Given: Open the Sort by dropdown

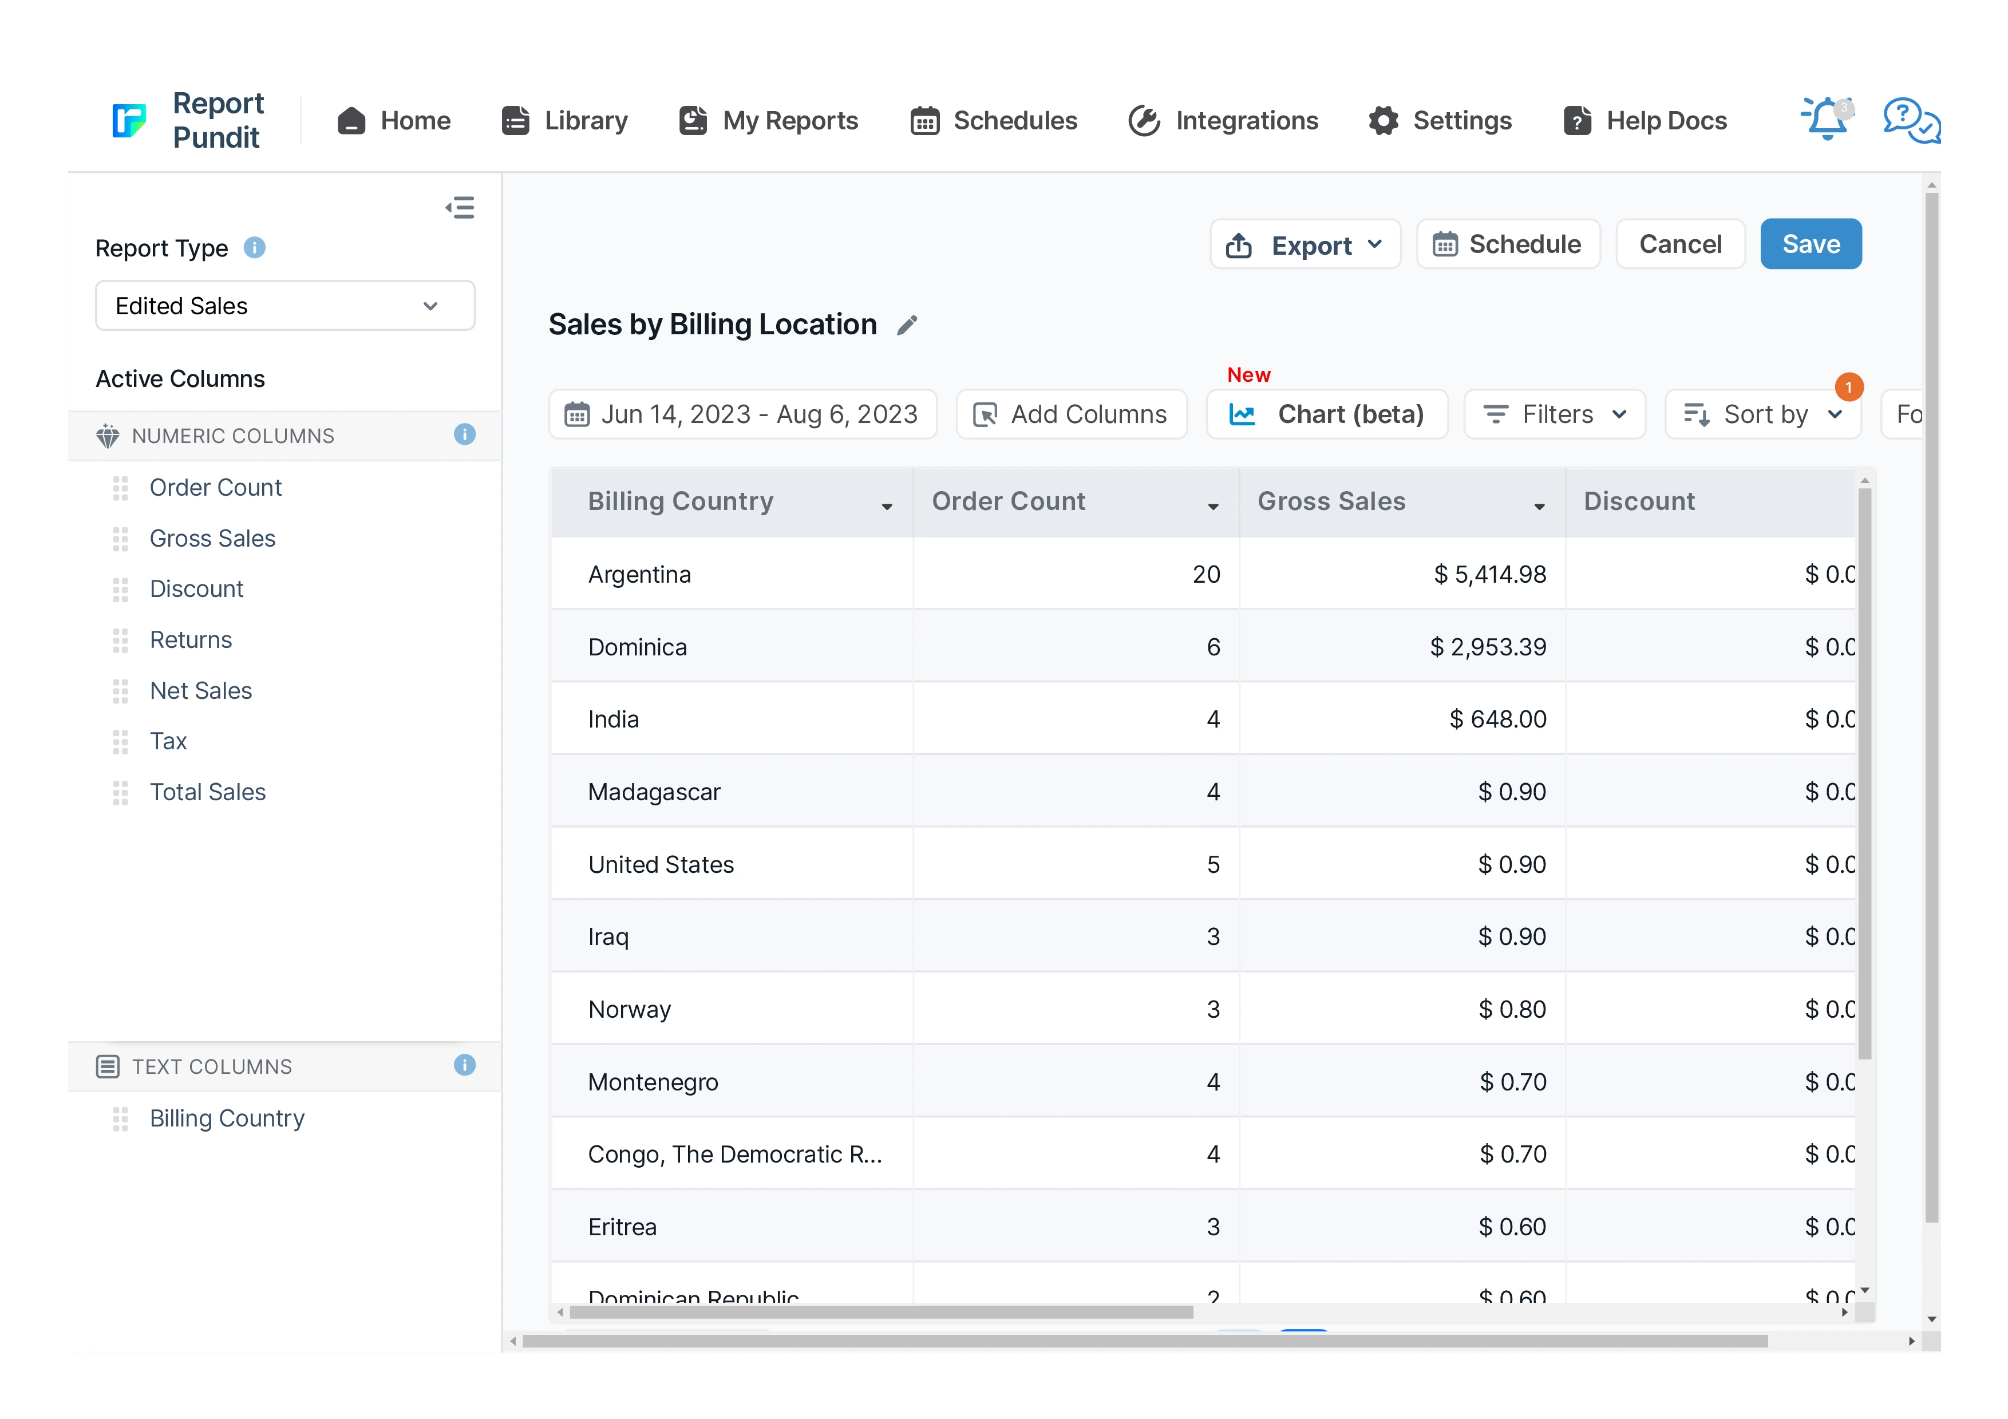Looking at the screenshot, I should pos(1762,414).
